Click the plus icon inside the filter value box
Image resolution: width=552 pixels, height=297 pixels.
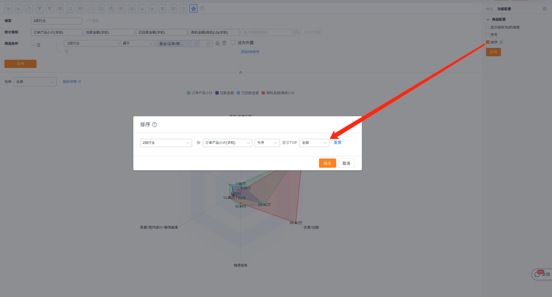[x=209, y=44]
